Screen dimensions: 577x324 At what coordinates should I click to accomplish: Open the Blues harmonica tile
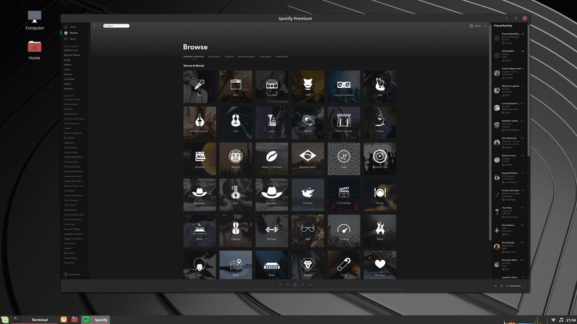pos(272,265)
